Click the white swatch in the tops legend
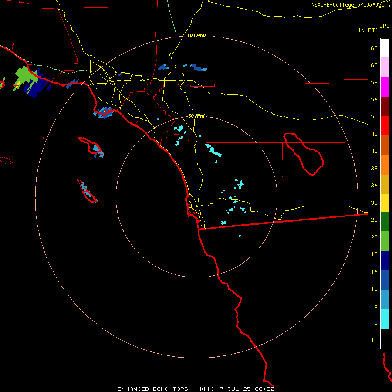 click(x=385, y=48)
